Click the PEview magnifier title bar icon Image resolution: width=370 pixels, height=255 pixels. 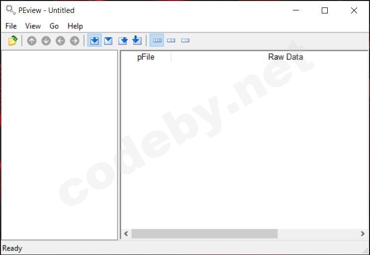(10, 10)
